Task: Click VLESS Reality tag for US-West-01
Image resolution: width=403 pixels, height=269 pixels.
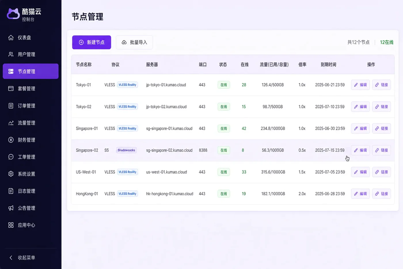Action: [x=128, y=172]
